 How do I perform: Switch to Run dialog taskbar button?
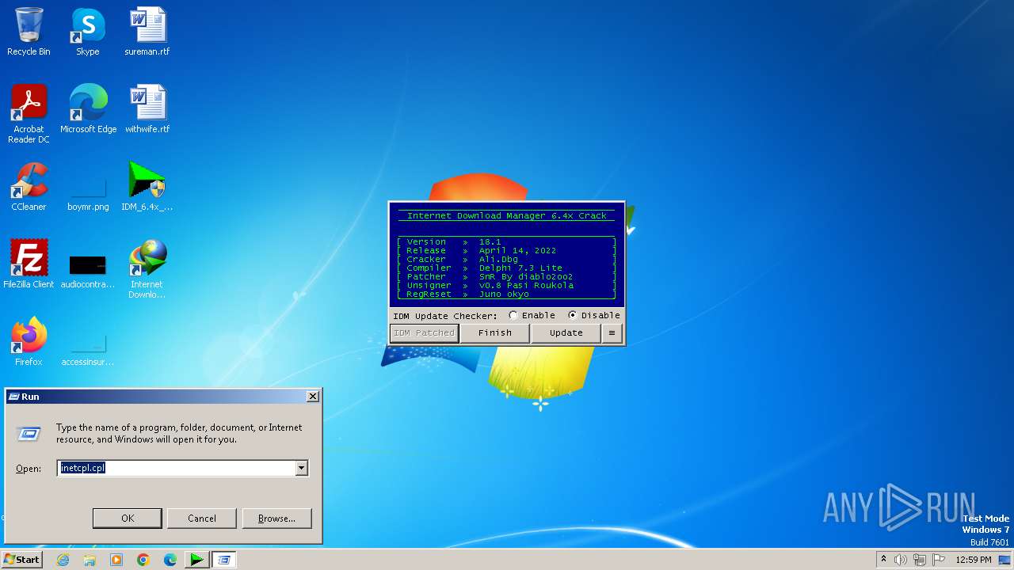coord(224,560)
